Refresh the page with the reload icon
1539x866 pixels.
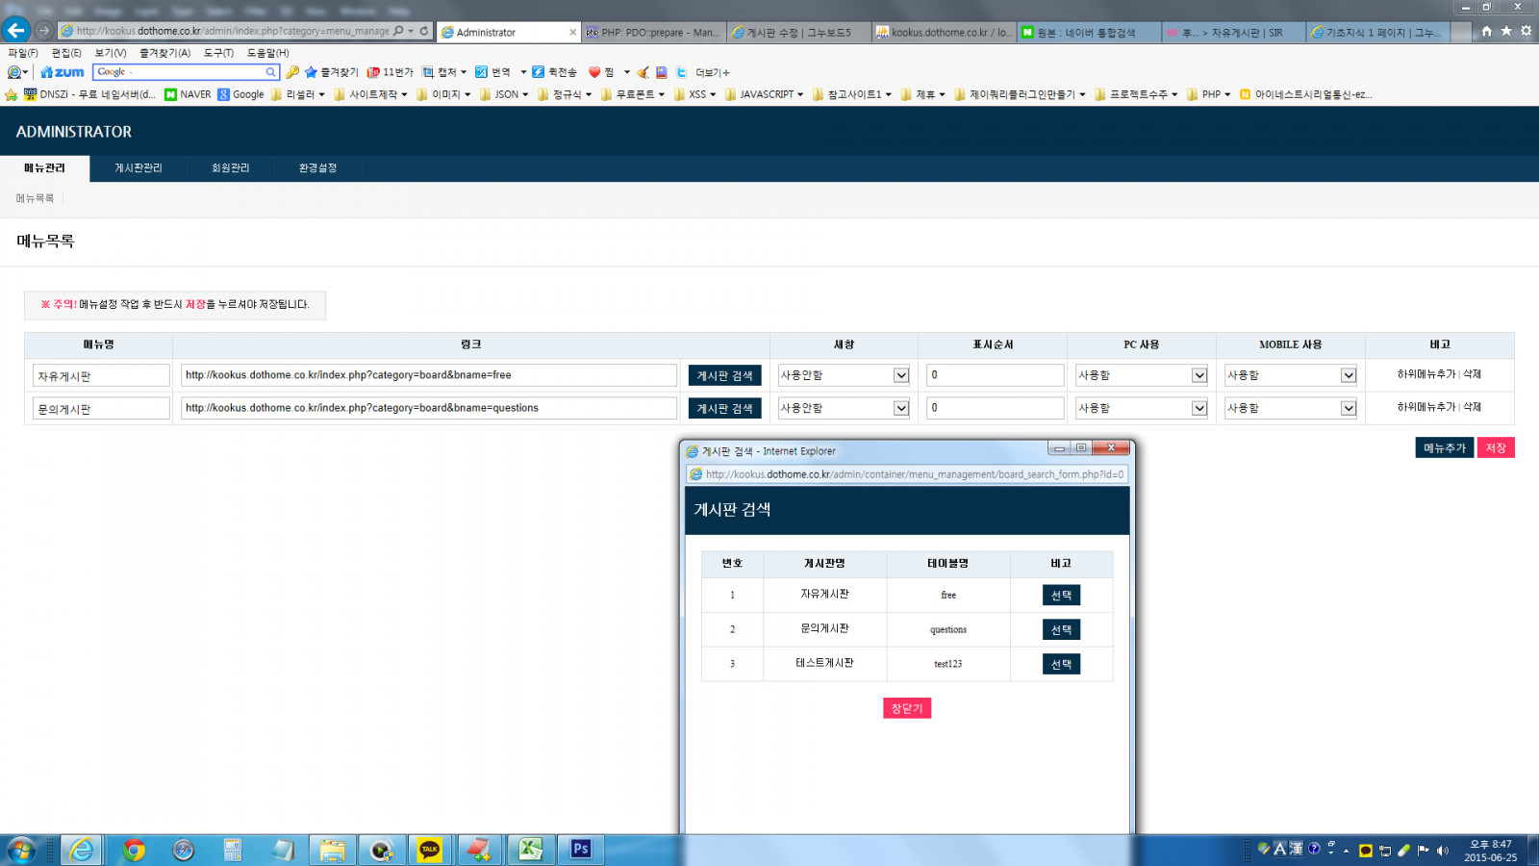pos(424,31)
